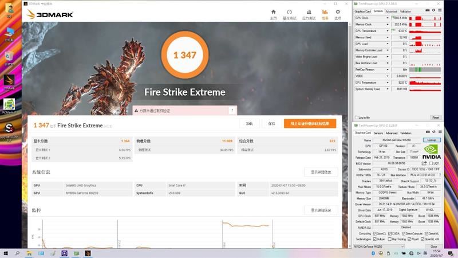
Task: Switch to Advanced tab in bottom GPU-Z window
Action: [392, 133]
